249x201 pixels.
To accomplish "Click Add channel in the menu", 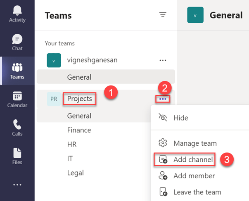I will coord(193,159).
